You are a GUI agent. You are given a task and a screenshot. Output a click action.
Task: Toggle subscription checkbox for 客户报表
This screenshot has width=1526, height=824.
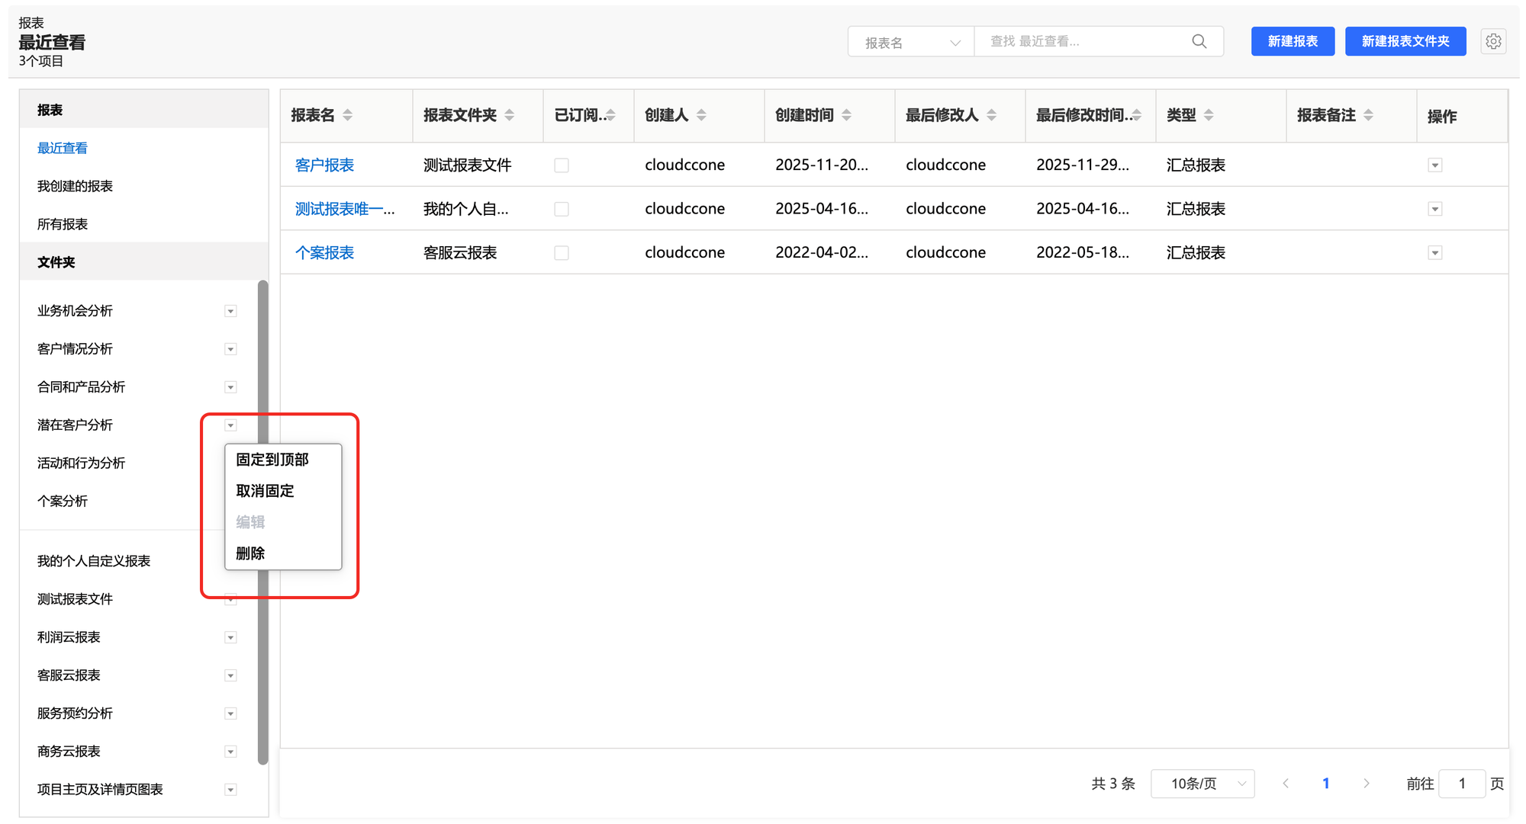(562, 165)
